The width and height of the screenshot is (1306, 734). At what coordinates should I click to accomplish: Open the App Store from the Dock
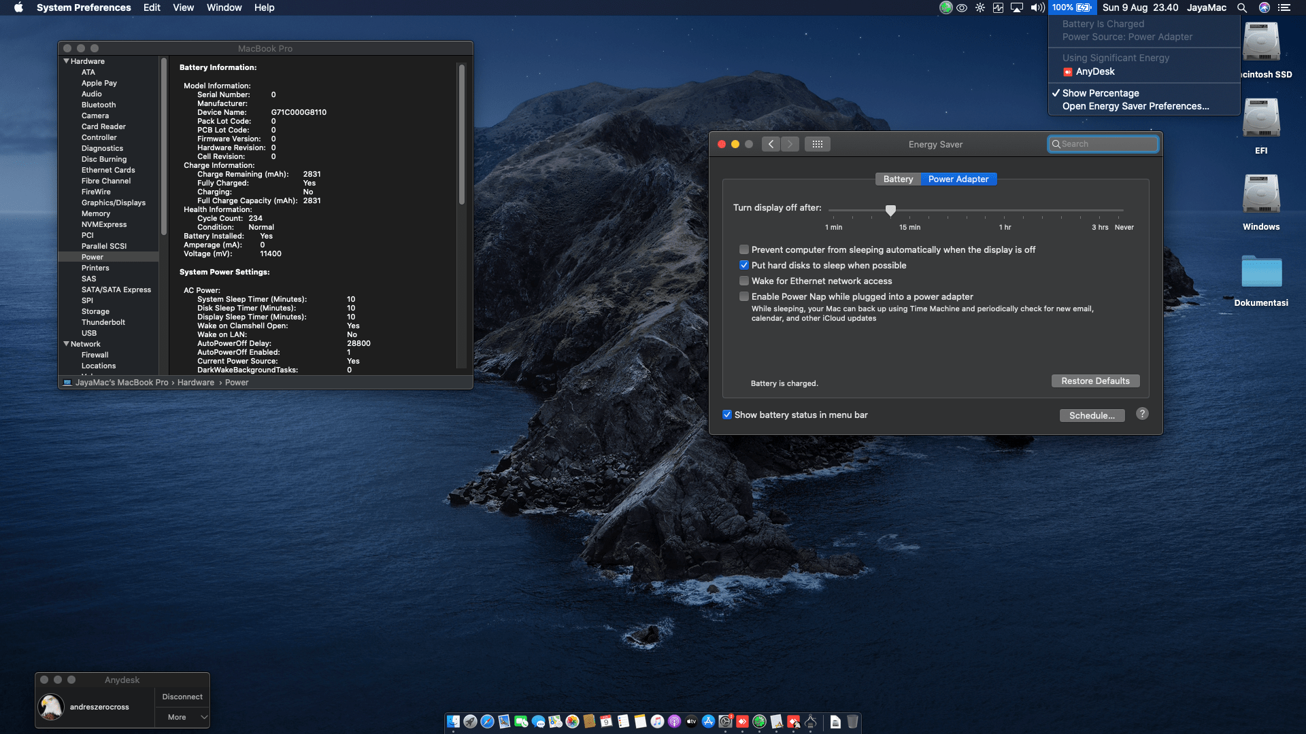[x=708, y=722]
